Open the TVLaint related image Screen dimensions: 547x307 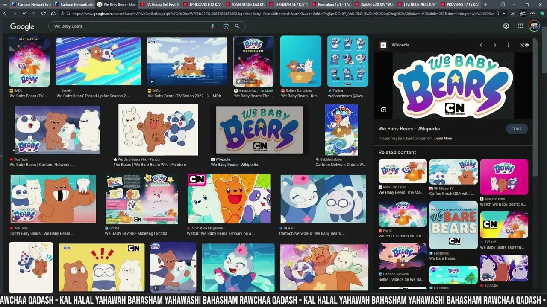click(504, 225)
